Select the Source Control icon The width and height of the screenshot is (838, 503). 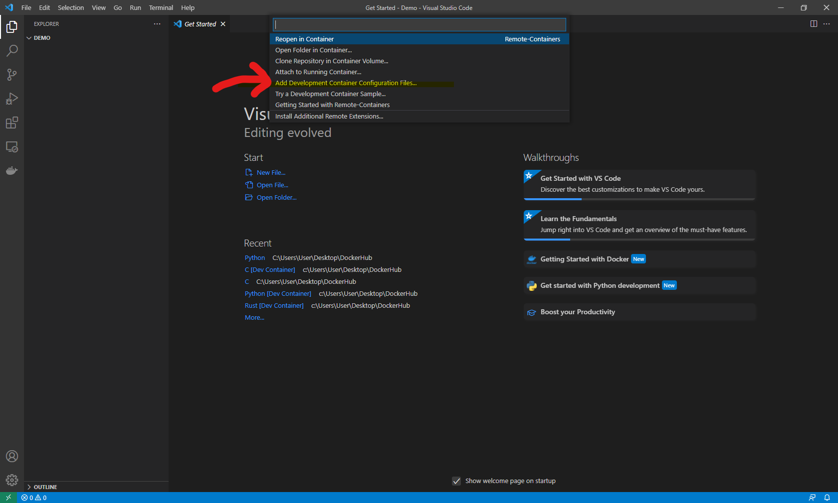pos(11,75)
